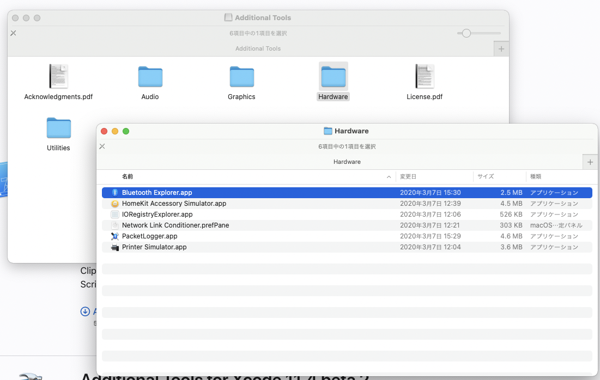Click the 303 KB size cell

(x=511, y=225)
